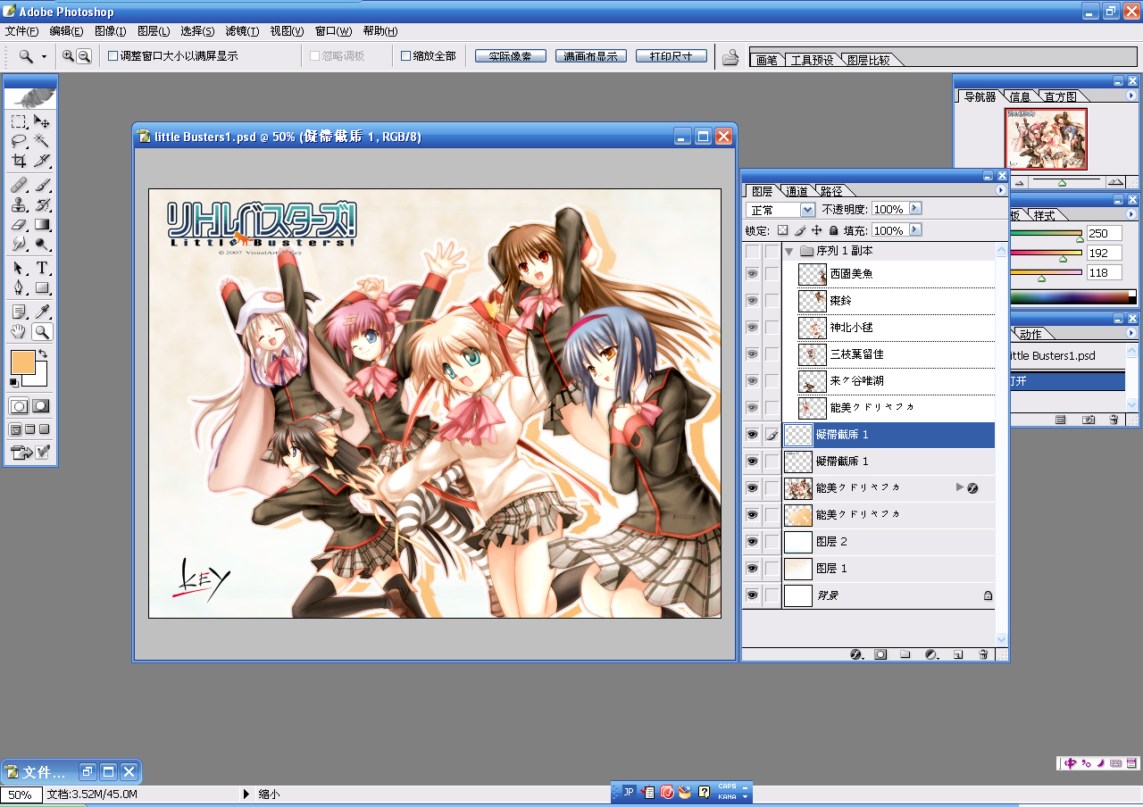Click zoom-out magnifier in options bar
Viewport: 1143px width, 807px height.
(84, 56)
